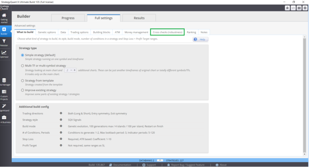Increase the additional charts count with plus
Image resolution: width=317 pixels, height=167 pixels.
(x=74, y=70)
